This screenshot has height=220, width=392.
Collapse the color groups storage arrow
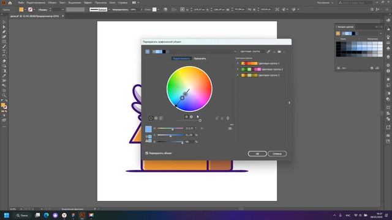(x=289, y=103)
